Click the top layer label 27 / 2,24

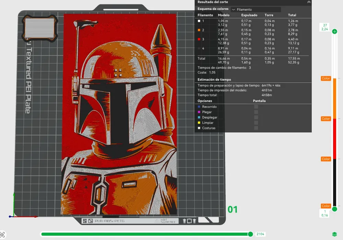[x=325, y=27]
